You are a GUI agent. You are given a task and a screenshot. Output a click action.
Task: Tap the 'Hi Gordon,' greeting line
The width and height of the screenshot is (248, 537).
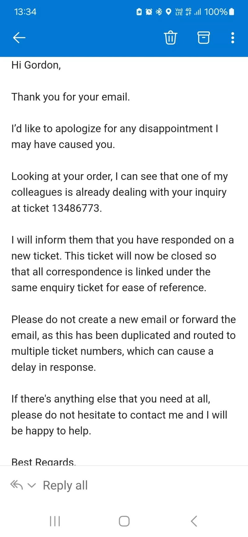(36, 65)
